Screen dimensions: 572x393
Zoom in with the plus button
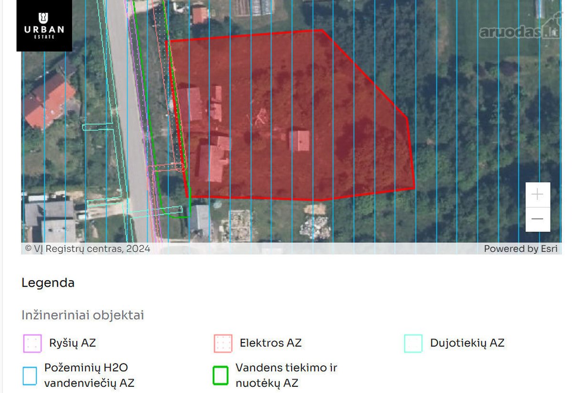click(x=538, y=194)
